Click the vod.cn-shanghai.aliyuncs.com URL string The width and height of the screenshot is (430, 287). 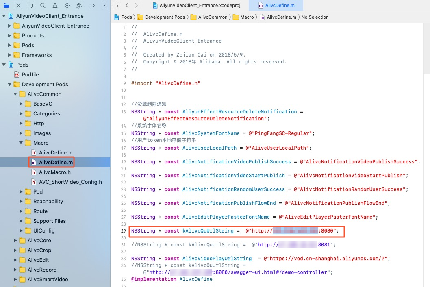(325, 259)
